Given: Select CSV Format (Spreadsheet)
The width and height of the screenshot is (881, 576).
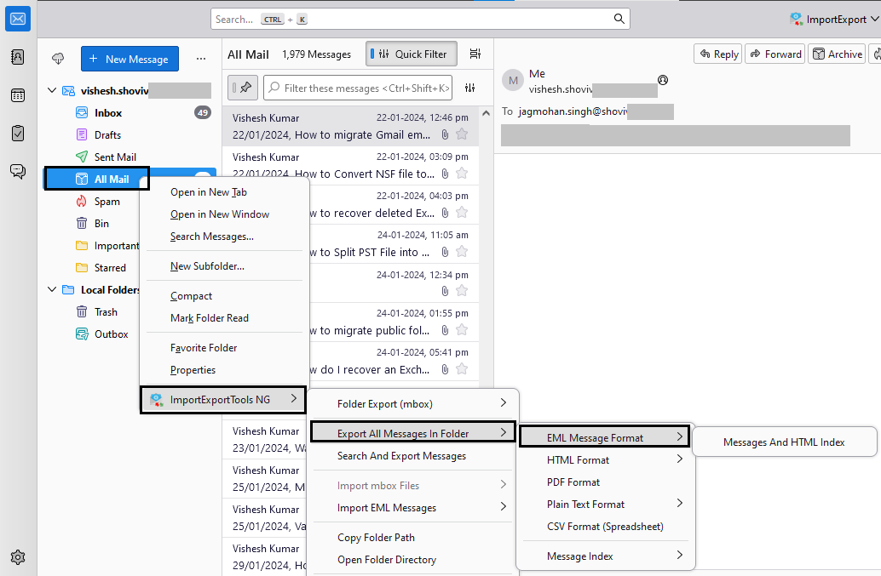Looking at the screenshot, I should pos(606,526).
